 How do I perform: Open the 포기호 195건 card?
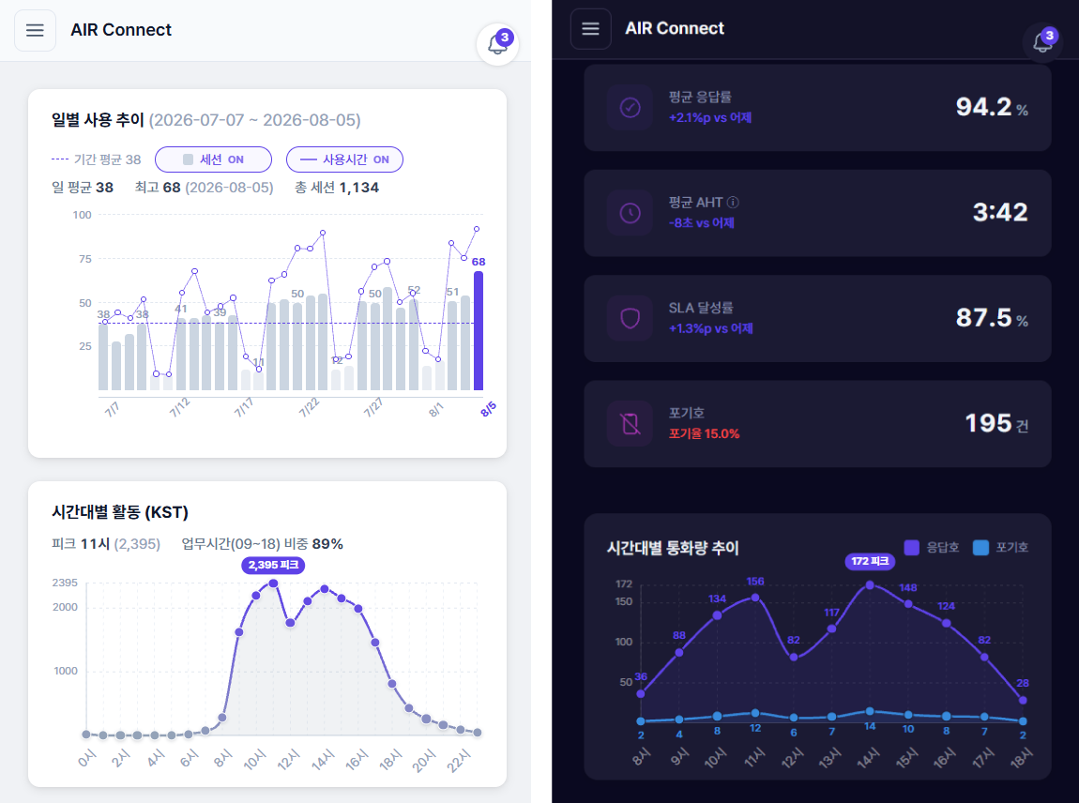[817, 424]
